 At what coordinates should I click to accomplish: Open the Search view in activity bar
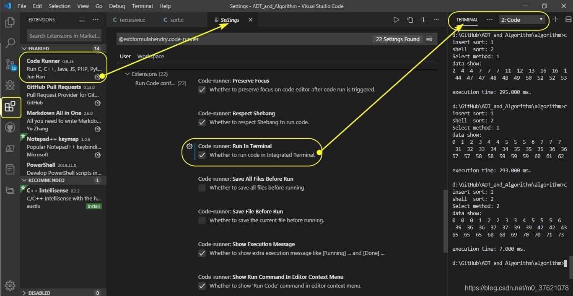(x=10, y=43)
